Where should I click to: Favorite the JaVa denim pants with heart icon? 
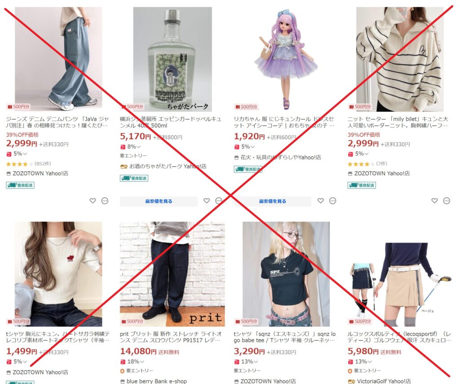93,201
